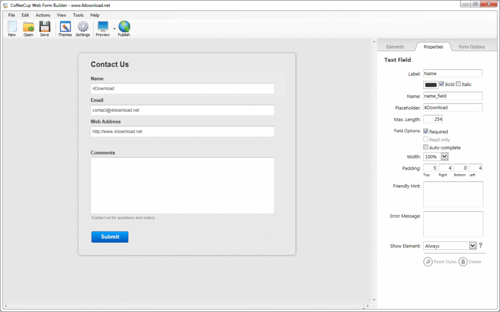The width and height of the screenshot is (500, 312).
Task: Open the Actions menu
Action: coord(42,15)
